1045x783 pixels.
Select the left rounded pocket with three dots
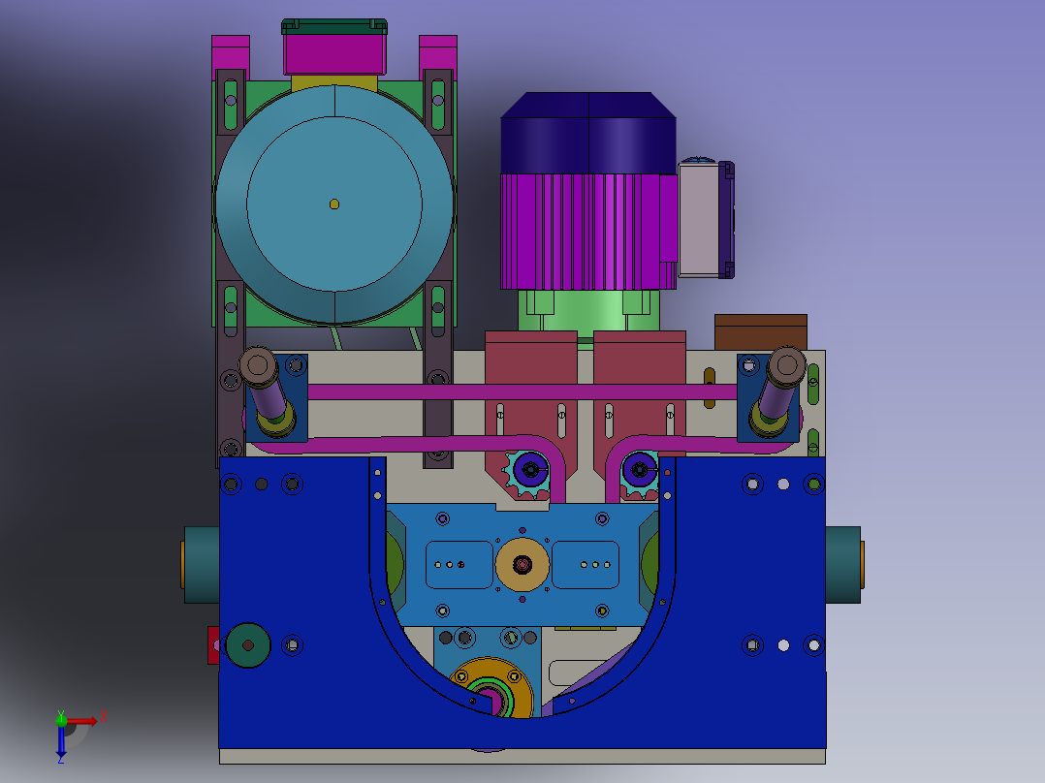pyautogui.click(x=459, y=565)
